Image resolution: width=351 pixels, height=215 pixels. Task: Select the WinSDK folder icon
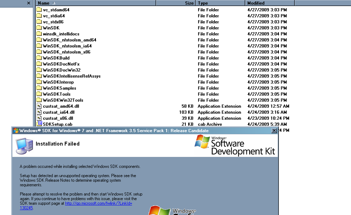[39, 28]
